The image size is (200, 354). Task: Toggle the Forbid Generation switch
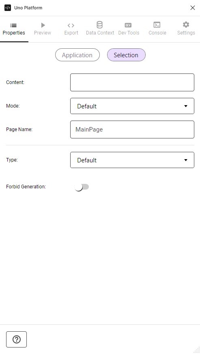pos(82,187)
